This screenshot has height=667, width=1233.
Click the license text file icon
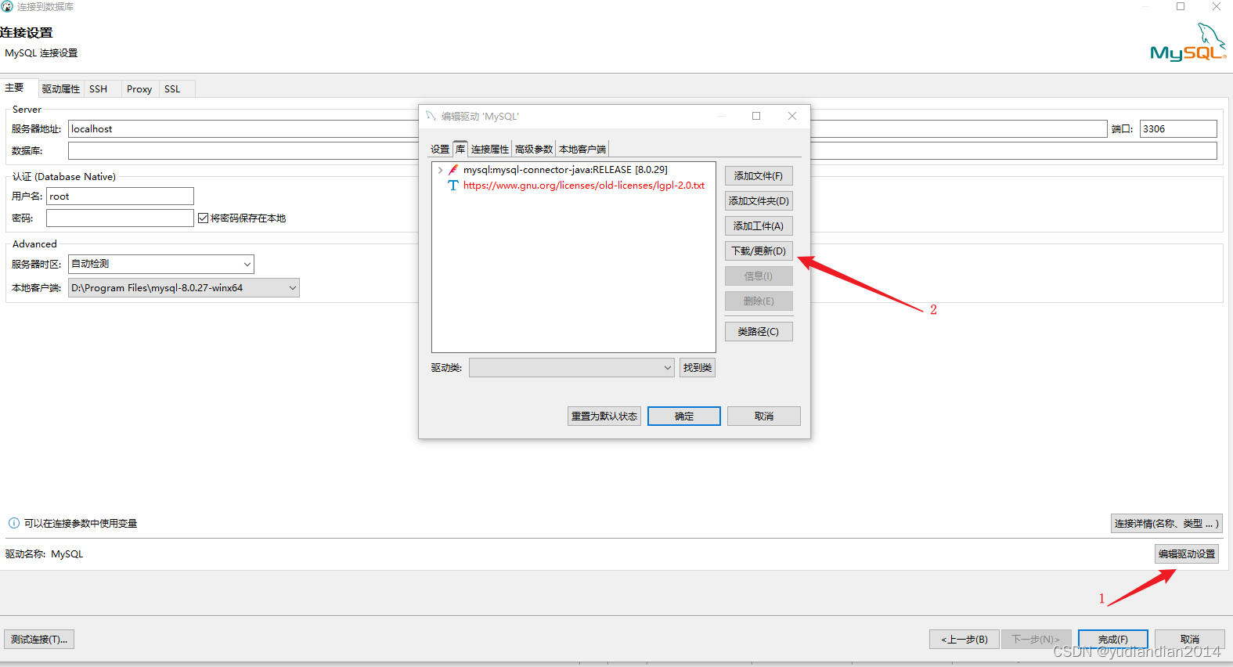click(453, 186)
